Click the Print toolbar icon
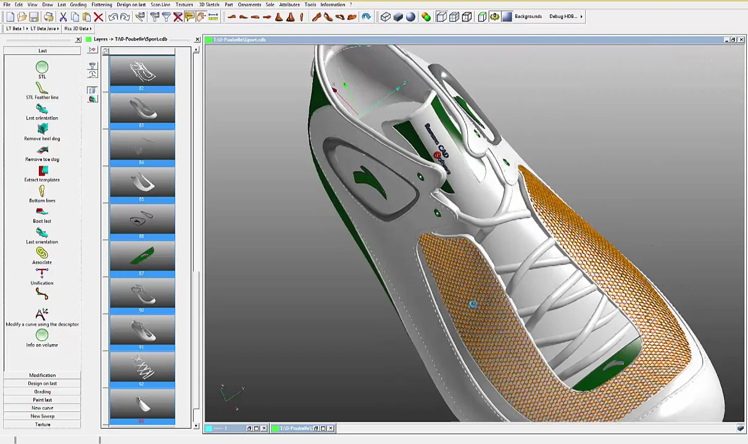 [x=48, y=17]
